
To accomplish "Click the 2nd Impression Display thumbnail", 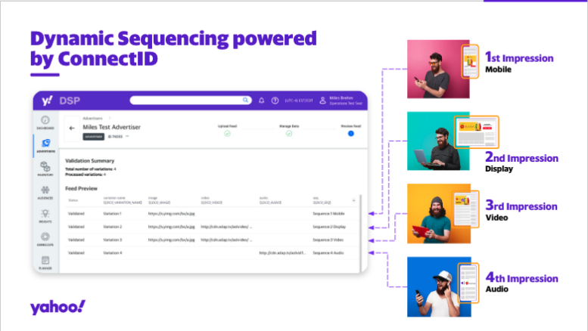I will tap(438, 141).
